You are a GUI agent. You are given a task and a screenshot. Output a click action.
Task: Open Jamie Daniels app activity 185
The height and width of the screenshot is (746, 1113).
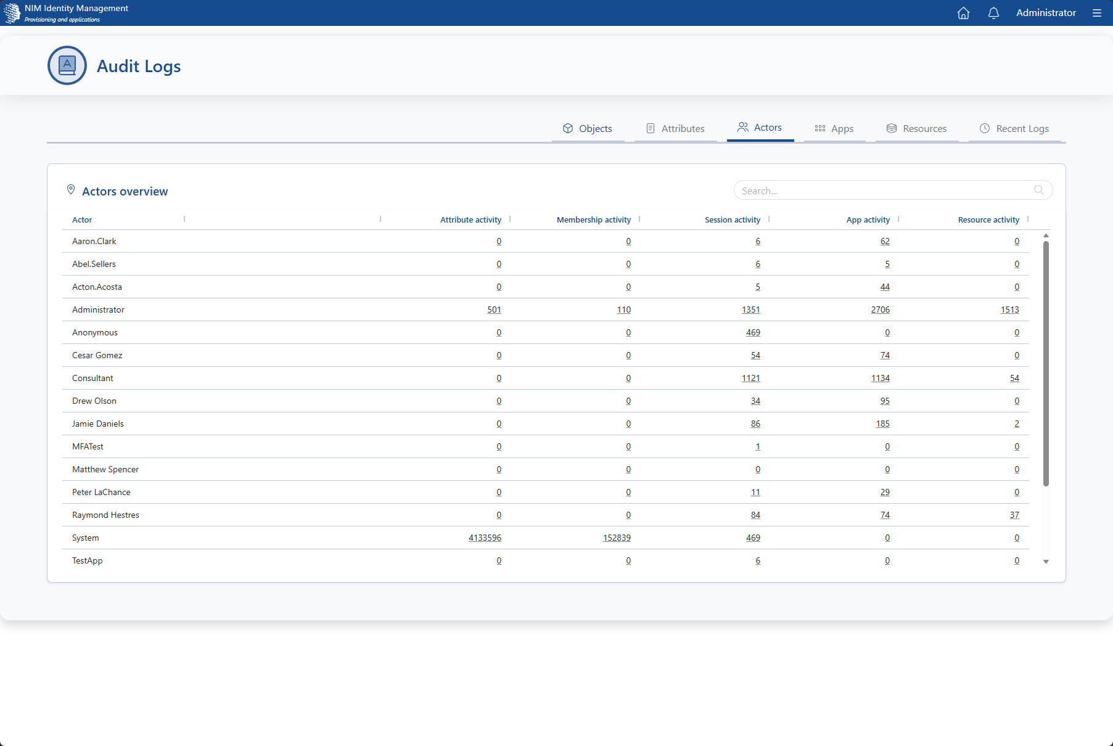(882, 424)
